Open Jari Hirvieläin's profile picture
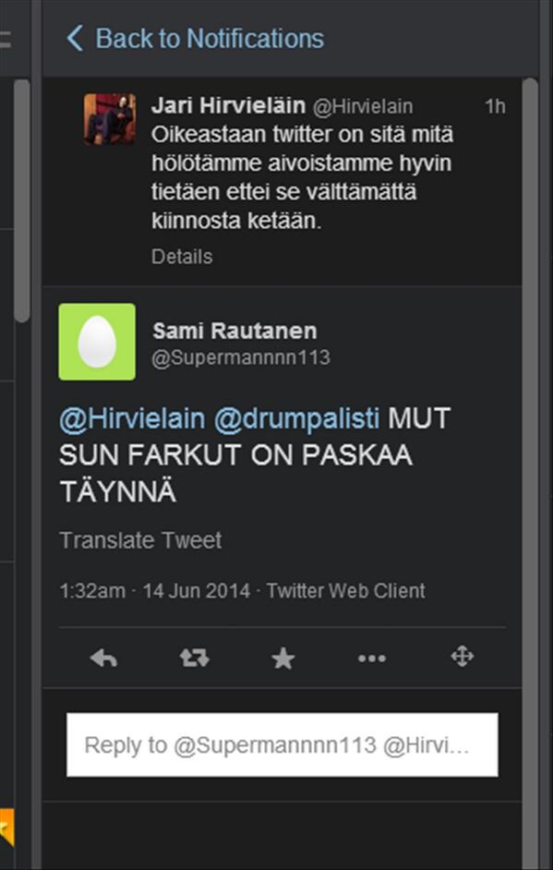This screenshot has height=870, width=553. 110,119
